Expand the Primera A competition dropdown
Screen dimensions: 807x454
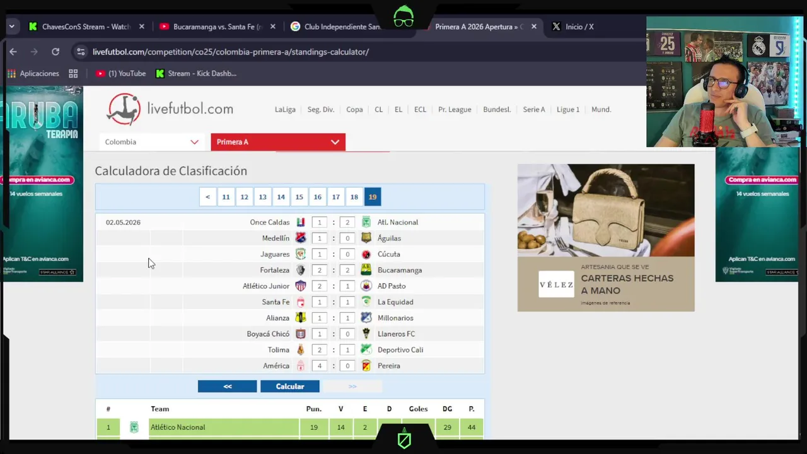point(278,142)
